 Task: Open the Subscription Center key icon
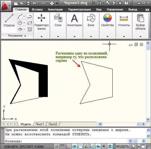[x=108, y=3]
